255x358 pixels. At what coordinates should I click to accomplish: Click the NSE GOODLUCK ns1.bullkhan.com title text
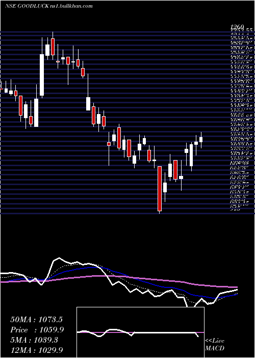(x=49, y=6)
